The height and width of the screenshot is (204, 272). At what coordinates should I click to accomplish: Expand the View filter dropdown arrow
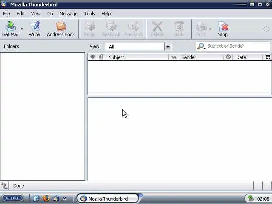click(168, 47)
